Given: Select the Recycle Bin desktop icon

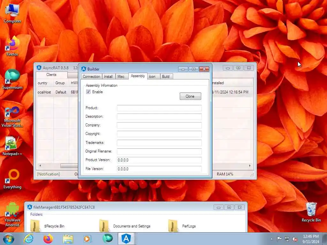Looking at the screenshot, I should (311, 212).
